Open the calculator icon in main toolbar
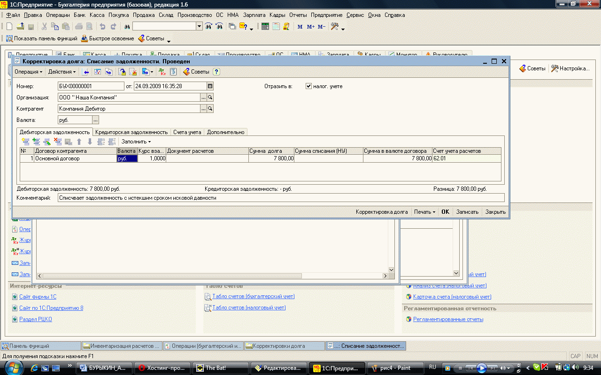Viewport: 601px width, 375px height. point(265,27)
